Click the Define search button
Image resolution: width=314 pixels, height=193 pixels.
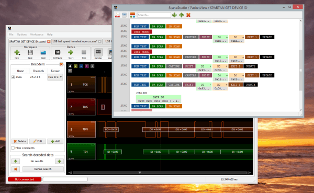[x=43, y=169]
